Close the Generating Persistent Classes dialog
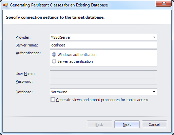The width and height of the screenshot is (174, 135). tap(163, 3)
